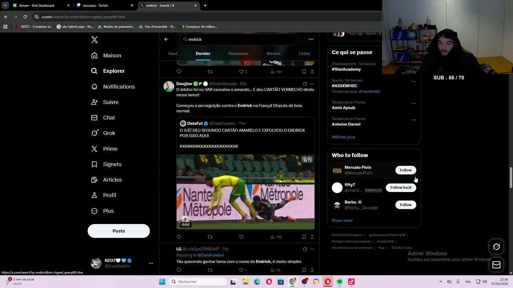Repost the Douglas post with 196 views

pyautogui.click(x=210, y=237)
